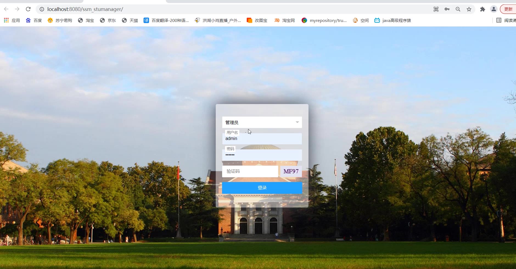Open the zoom magnifier icon
Viewport: 516px width, 269px height.
pos(458,9)
